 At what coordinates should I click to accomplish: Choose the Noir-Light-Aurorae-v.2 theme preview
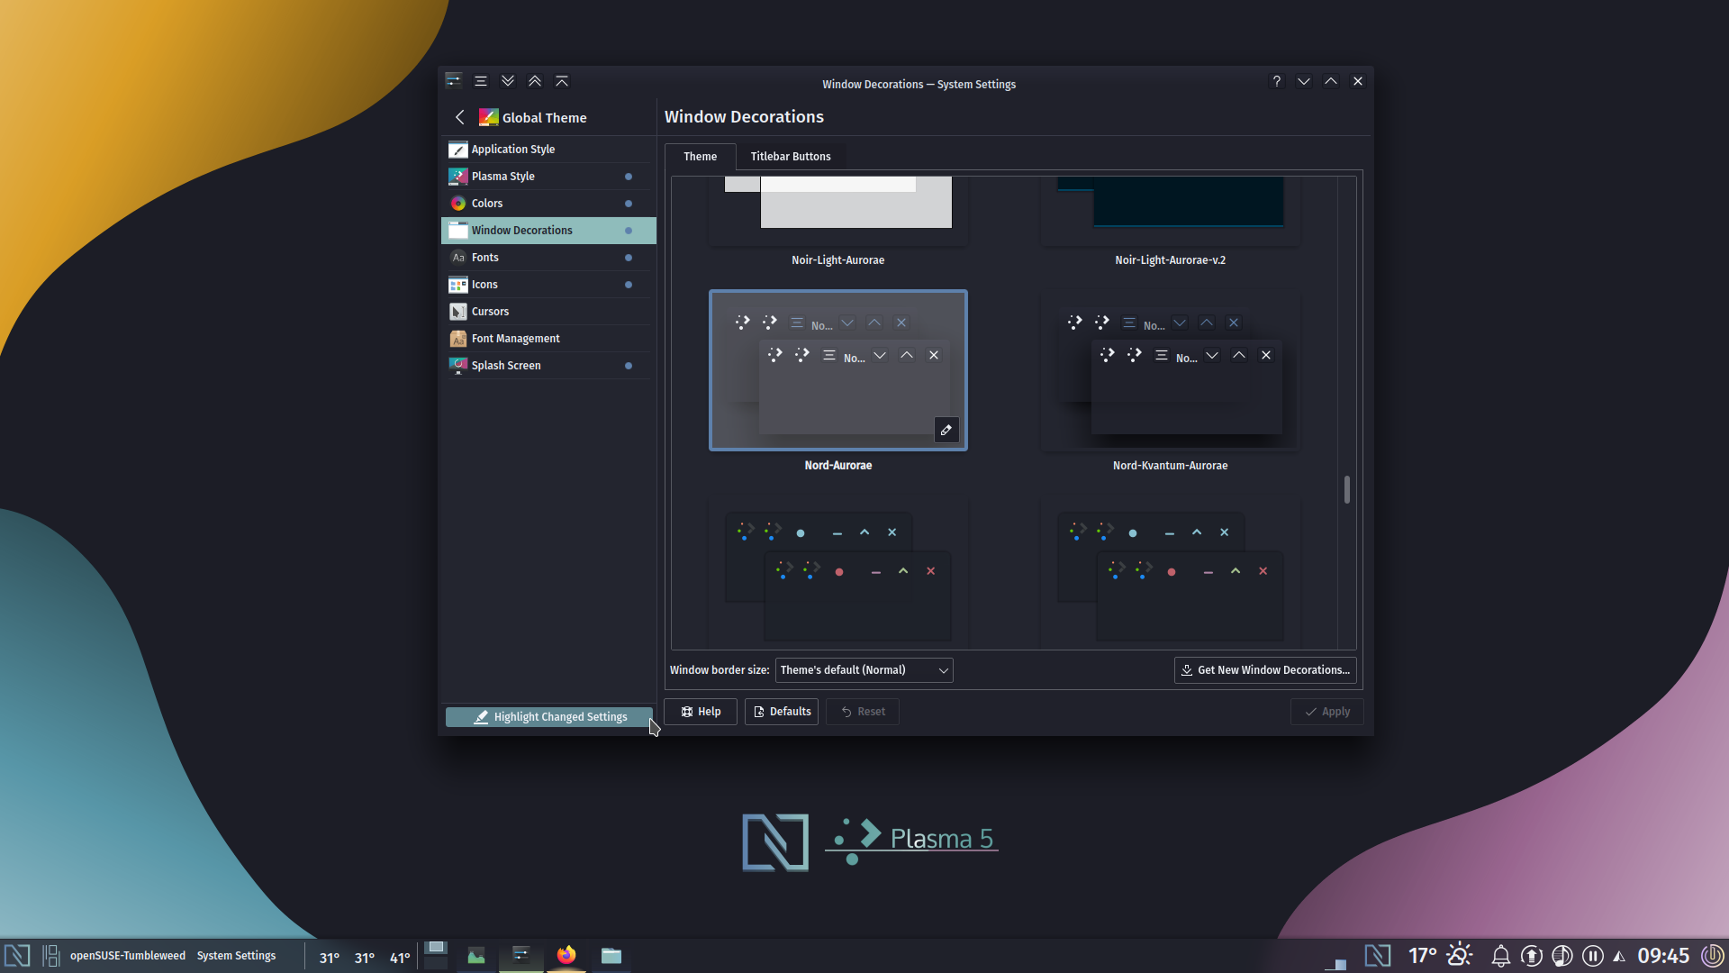[1171, 209]
